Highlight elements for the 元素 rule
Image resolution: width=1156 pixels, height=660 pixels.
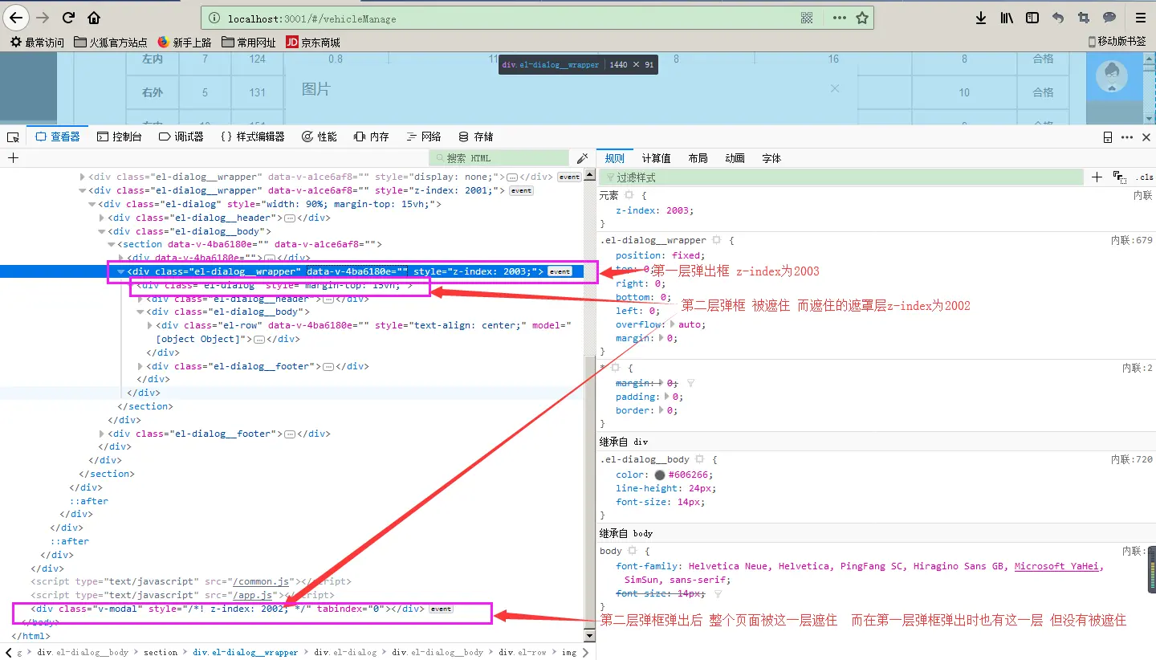[x=629, y=195]
